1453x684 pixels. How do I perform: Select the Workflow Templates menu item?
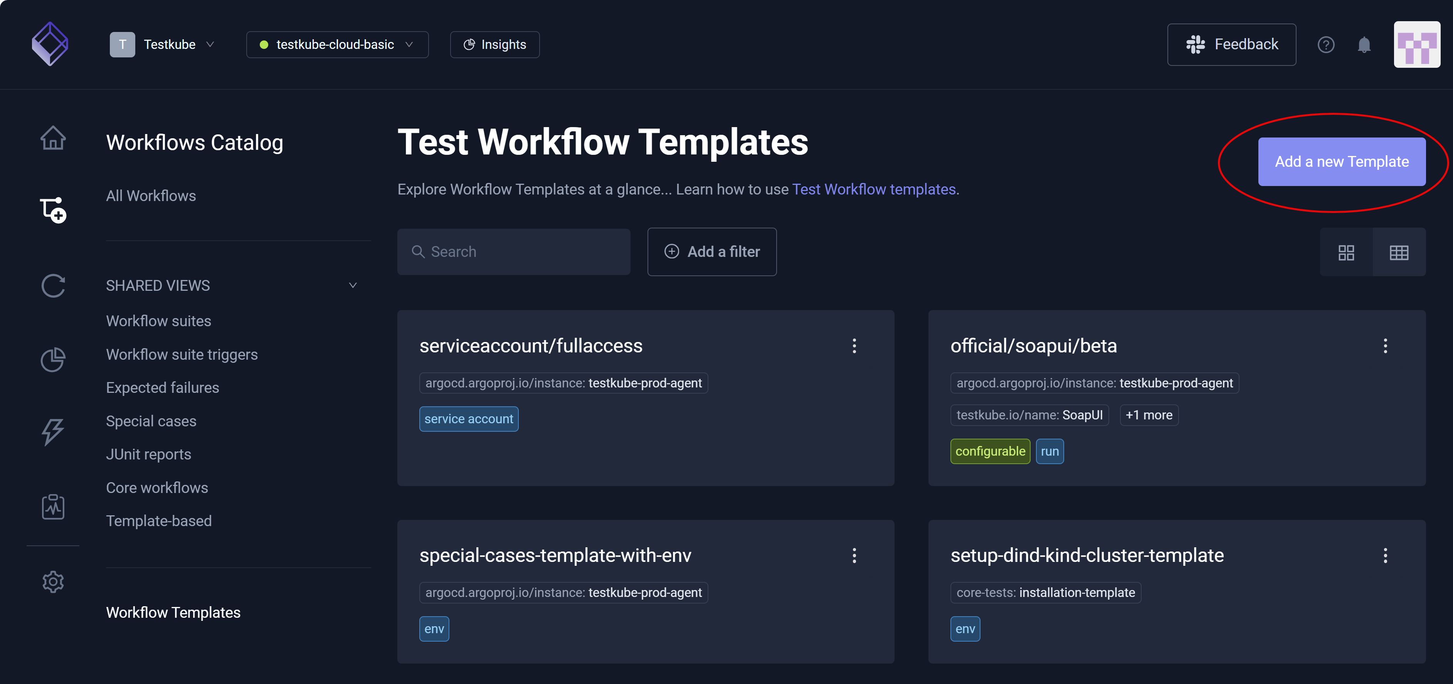pyautogui.click(x=173, y=612)
